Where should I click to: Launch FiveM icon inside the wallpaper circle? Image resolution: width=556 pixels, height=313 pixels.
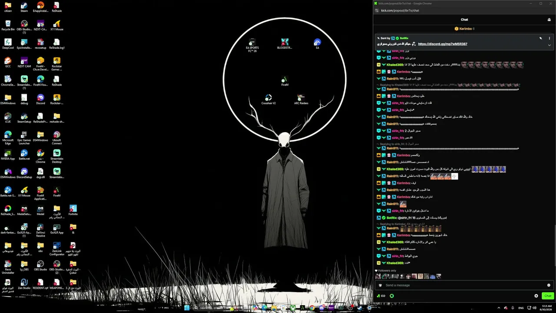click(285, 81)
